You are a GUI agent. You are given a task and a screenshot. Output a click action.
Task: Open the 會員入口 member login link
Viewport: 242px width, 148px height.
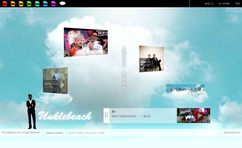pos(209,3)
